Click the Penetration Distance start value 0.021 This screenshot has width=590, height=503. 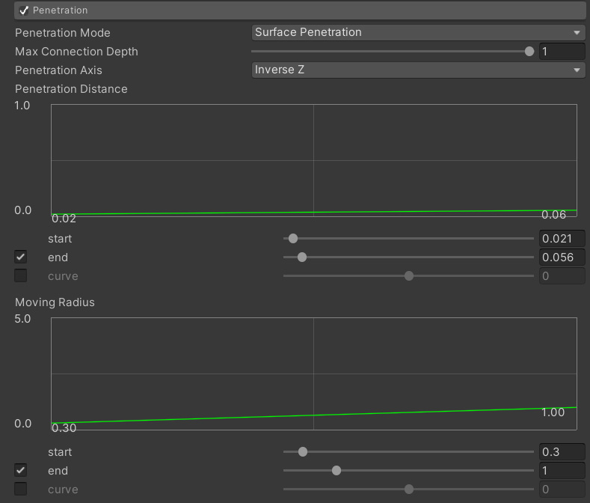coord(562,238)
